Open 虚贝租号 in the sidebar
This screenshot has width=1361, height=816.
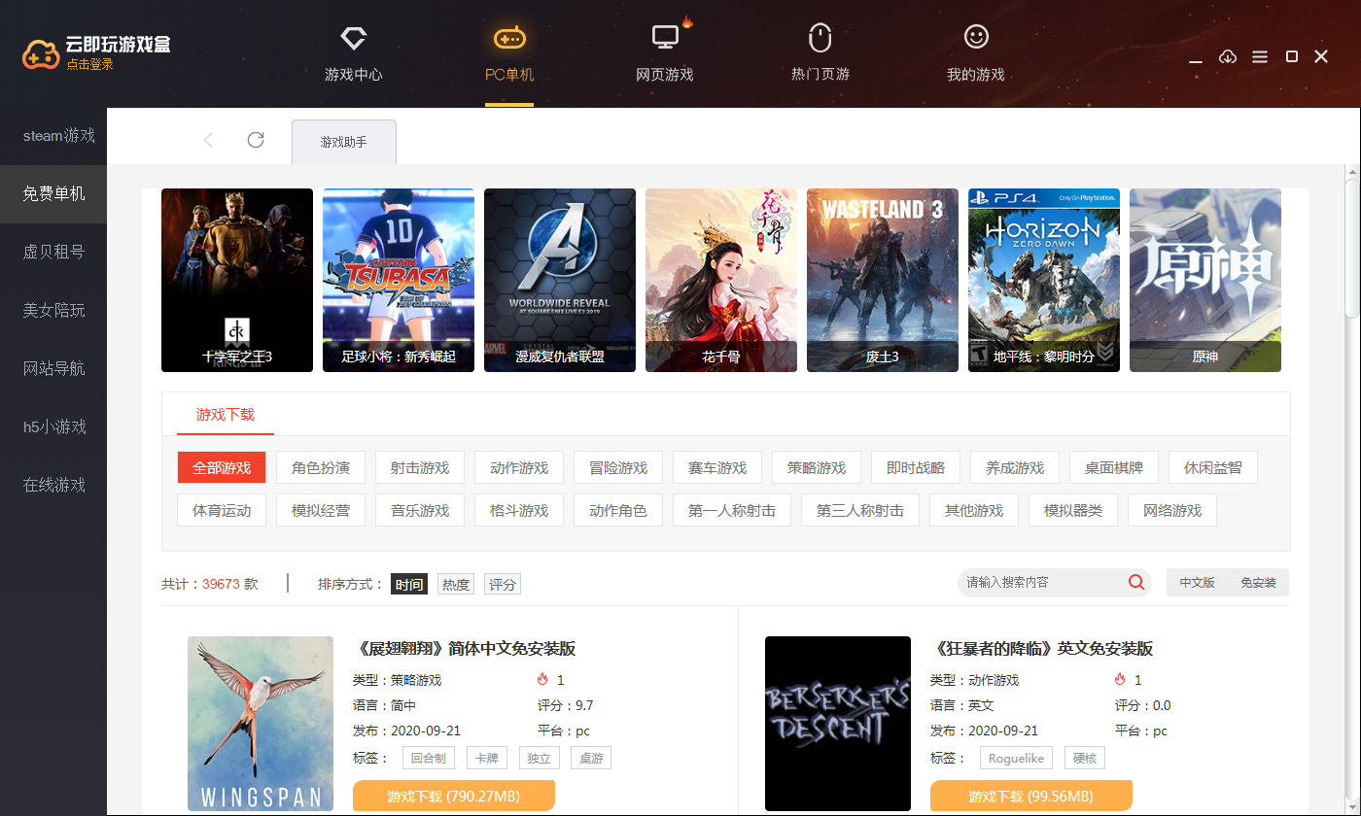pos(53,252)
